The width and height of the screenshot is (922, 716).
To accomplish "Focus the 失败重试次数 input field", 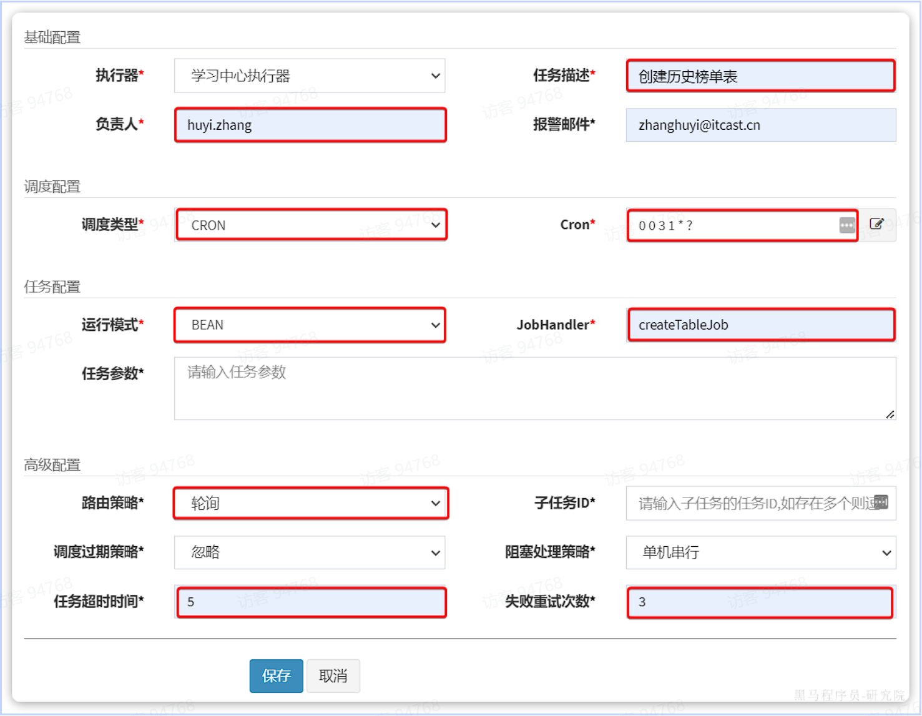I will coord(761,602).
